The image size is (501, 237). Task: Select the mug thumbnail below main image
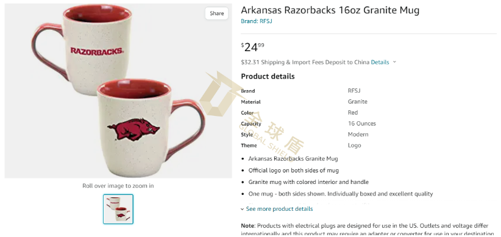coord(118,209)
